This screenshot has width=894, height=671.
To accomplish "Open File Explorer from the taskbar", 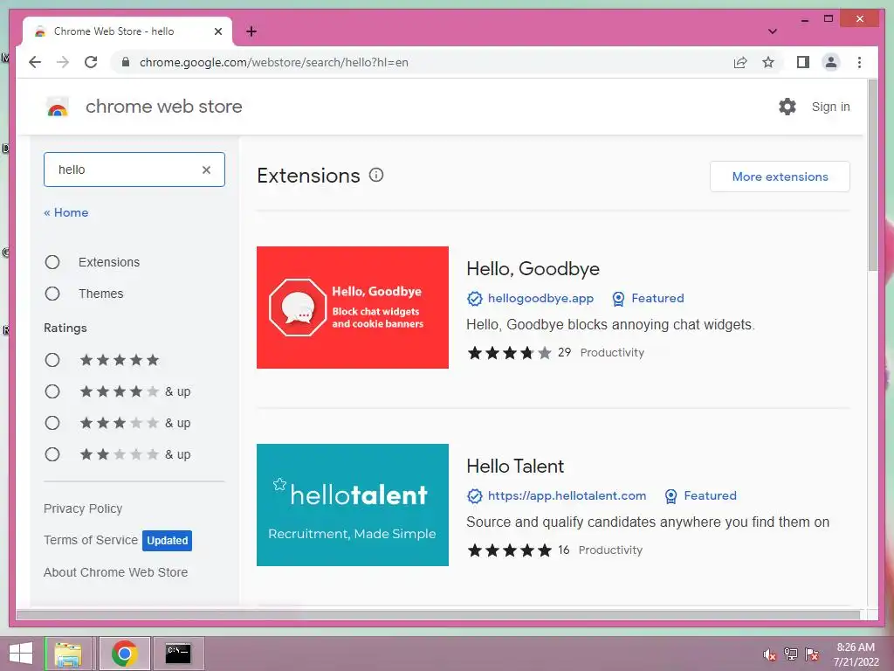I will tap(68, 654).
